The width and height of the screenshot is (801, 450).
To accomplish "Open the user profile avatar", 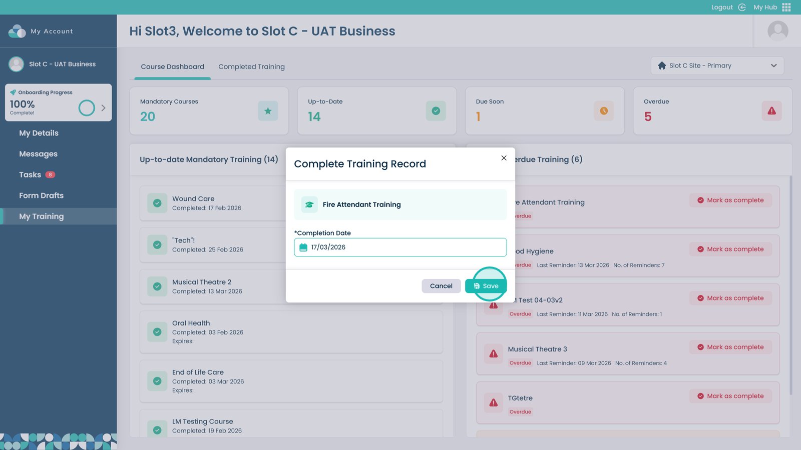I will click(777, 31).
